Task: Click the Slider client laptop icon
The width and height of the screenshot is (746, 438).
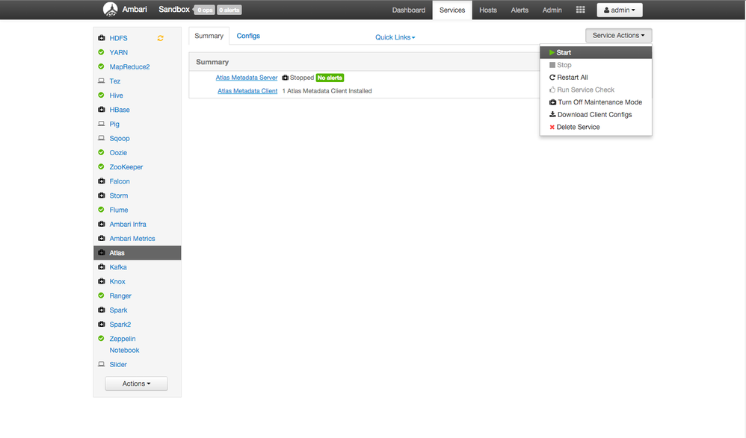Action: [x=102, y=364]
